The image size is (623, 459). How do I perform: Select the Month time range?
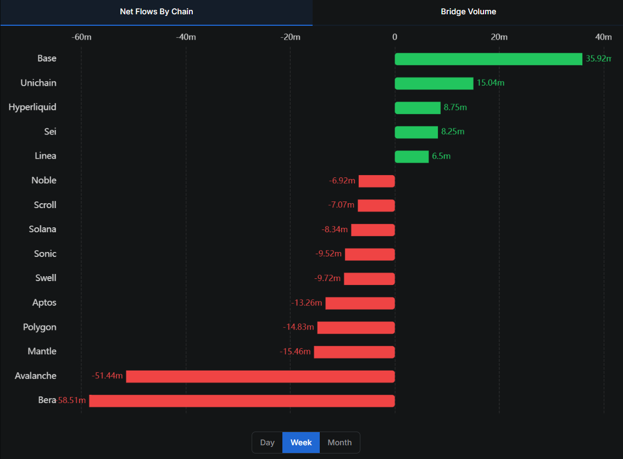coord(340,443)
